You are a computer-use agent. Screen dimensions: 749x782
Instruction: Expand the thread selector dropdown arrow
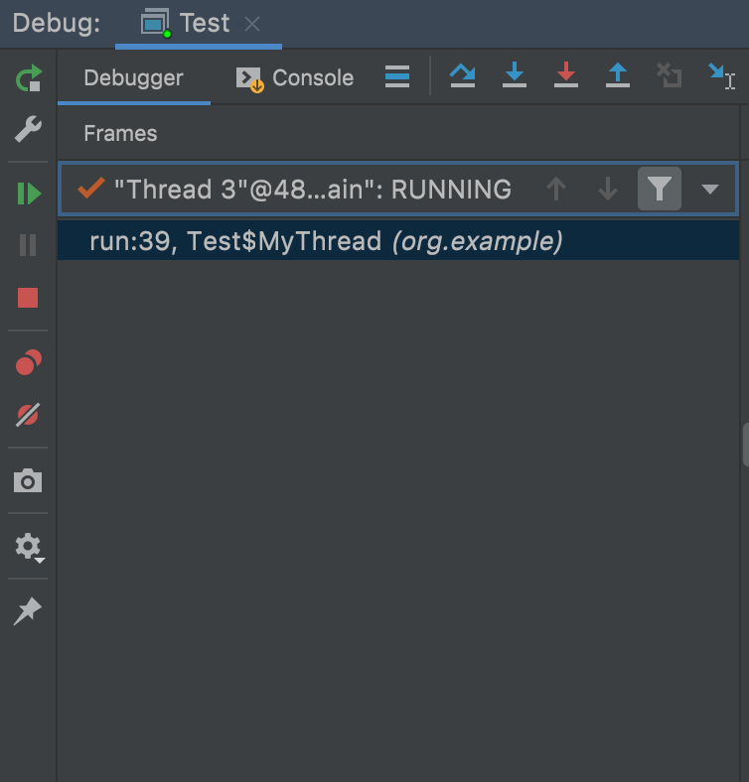(709, 189)
